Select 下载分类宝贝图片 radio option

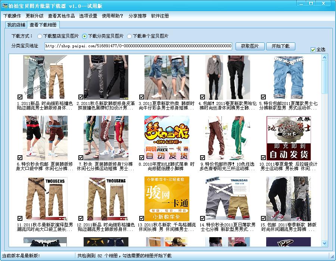pyautogui.click(x=103, y=36)
